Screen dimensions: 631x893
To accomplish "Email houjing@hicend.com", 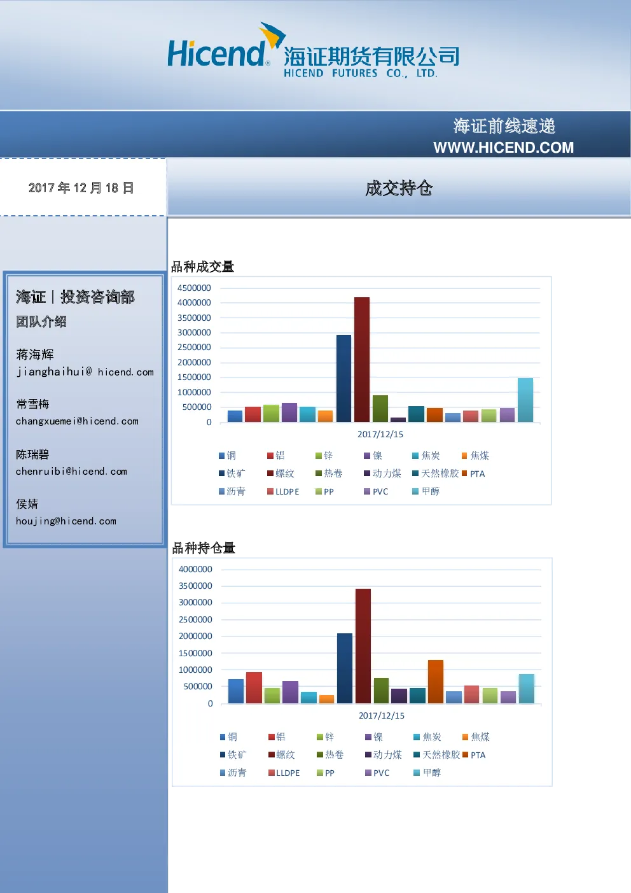I will [66, 521].
